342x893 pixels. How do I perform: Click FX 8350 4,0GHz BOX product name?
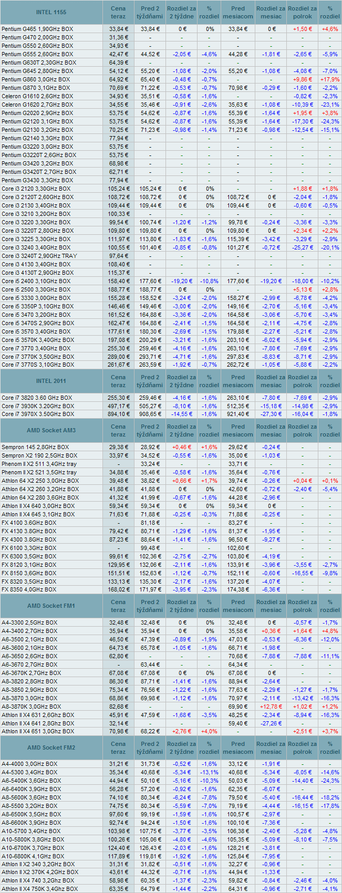point(29,590)
